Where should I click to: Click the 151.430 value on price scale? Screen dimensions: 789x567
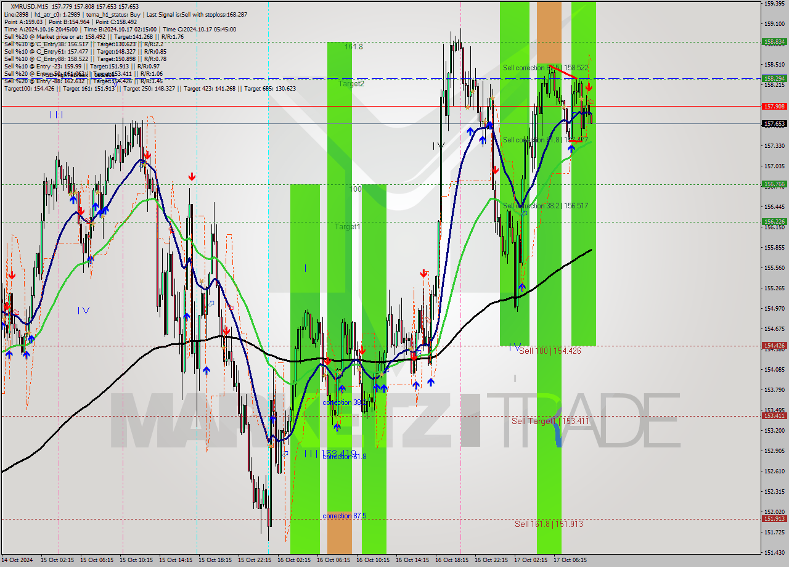click(x=774, y=552)
